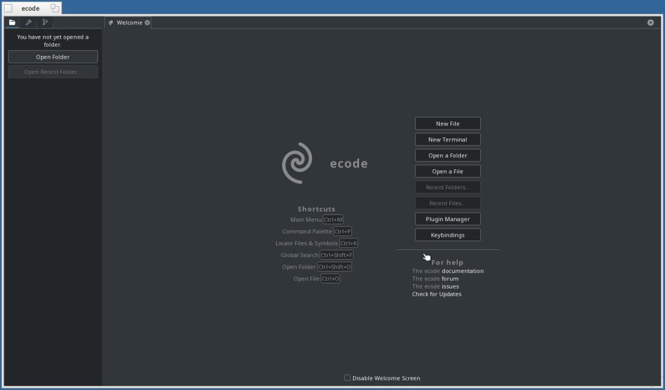Click the "You have not yet opened a folder" message

pos(53,40)
